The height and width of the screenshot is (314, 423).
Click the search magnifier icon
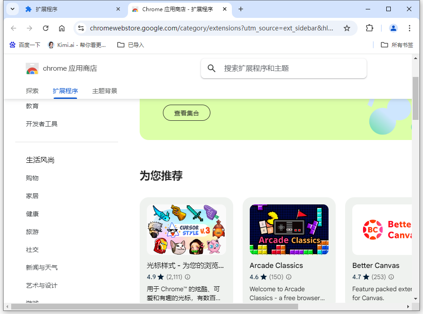(x=211, y=68)
